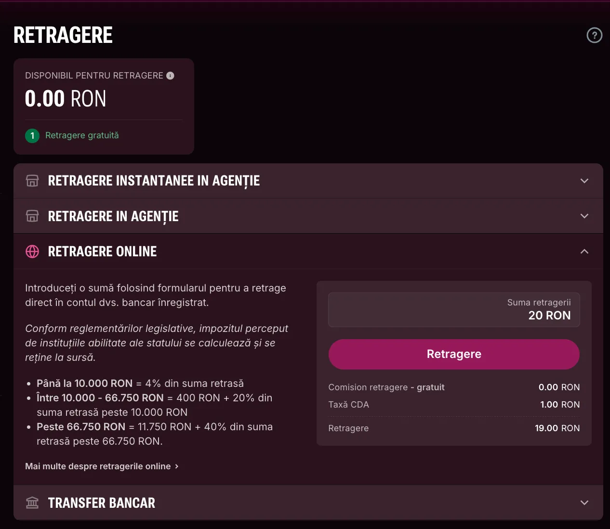
Task: Click the Taxă CDA fee row
Action: tap(349, 405)
